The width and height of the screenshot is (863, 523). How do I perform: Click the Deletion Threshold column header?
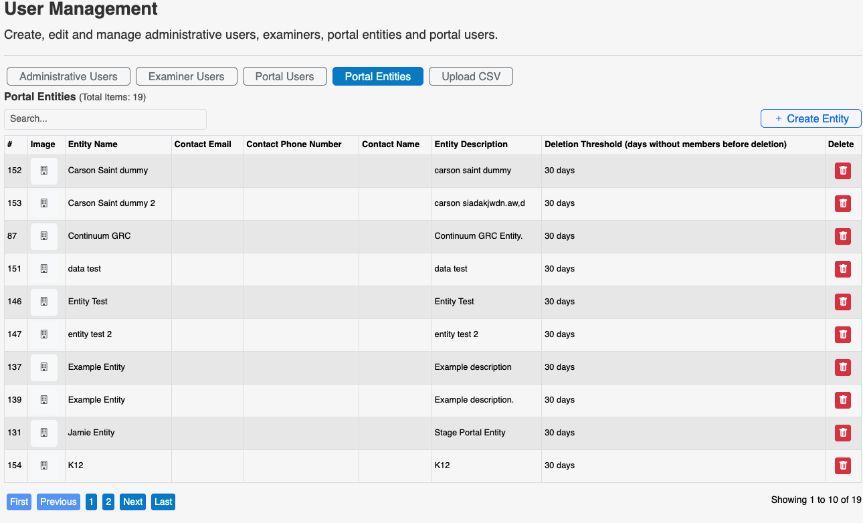pyautogui.click(x=665, y=144)
